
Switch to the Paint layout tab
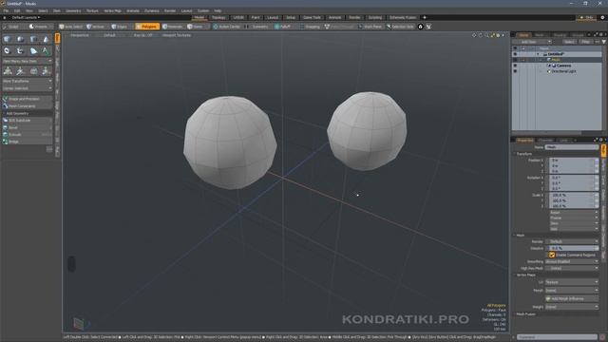click(256, 17)
